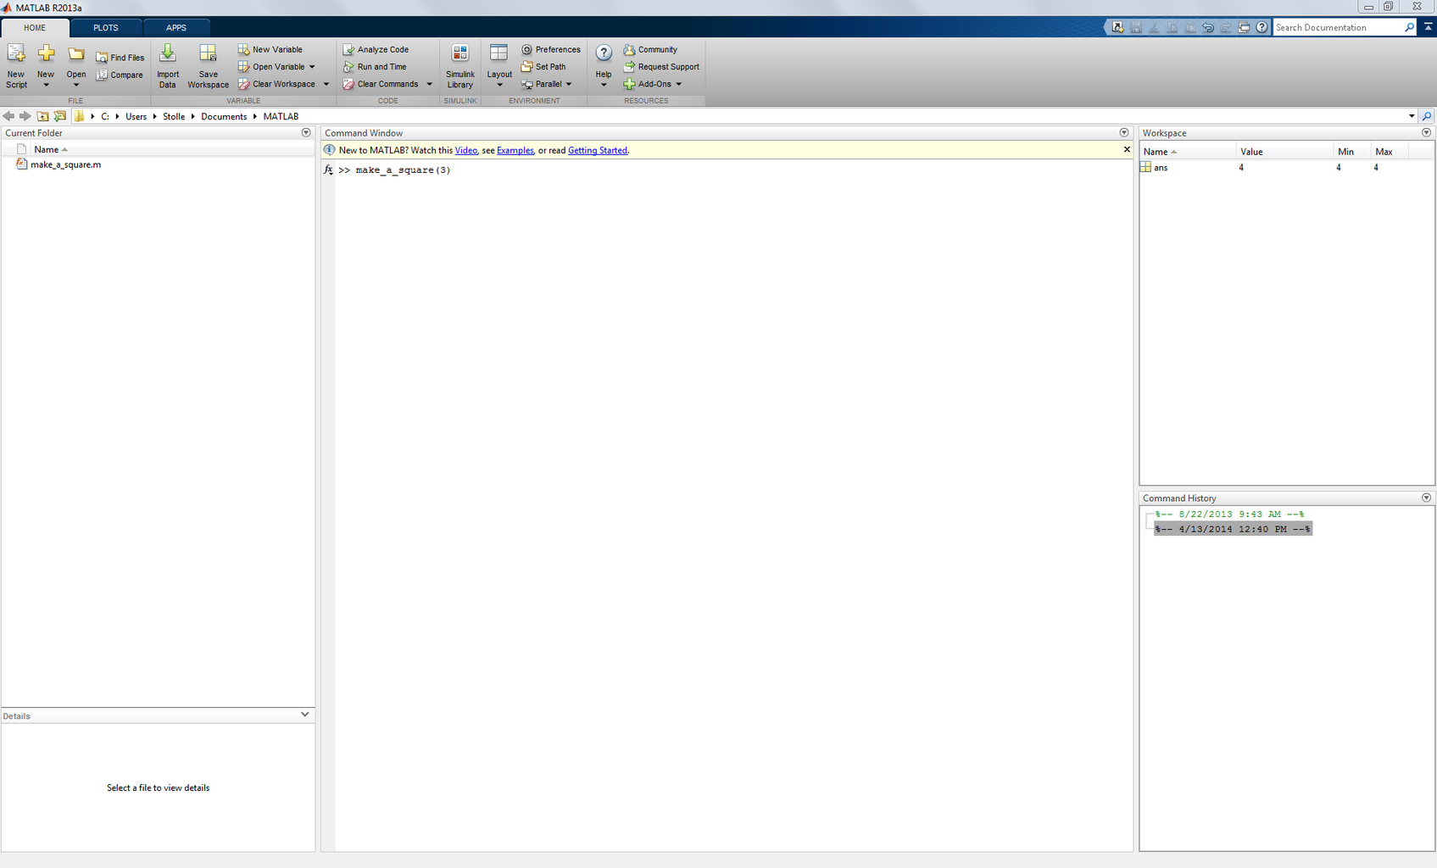Search the current folder with the magnifier icon
1437x868 pixels.
tap(1427, 116)
